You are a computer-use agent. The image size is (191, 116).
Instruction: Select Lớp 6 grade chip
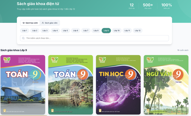tap(76, 30)
